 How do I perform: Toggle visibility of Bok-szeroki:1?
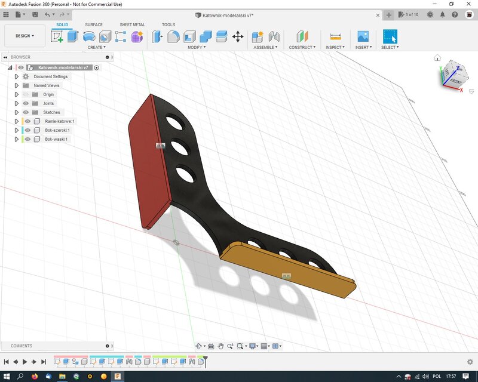point(27,130)
